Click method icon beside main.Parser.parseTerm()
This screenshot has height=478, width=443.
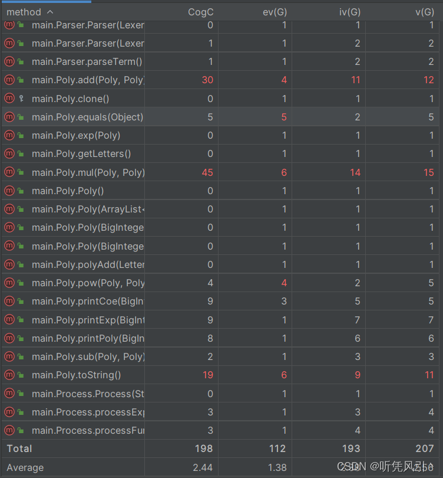click(x=9, y=61)
